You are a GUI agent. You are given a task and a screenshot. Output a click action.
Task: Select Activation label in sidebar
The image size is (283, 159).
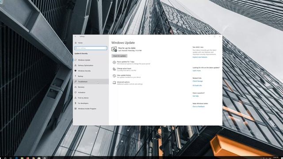click(81, 92)
